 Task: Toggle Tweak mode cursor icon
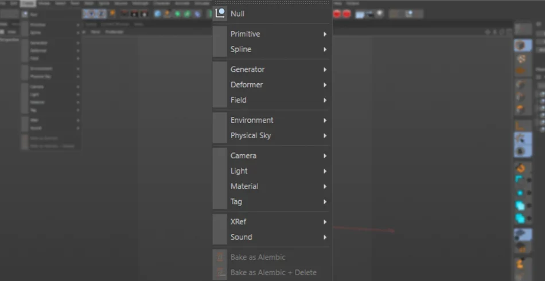point(521,139)
